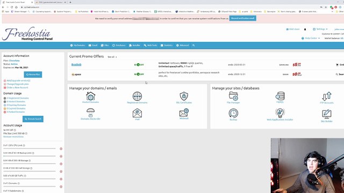Click the Freehostia logo
Image resolution: width=344 pixels, height=193 pixels.
tap(27, 34)
